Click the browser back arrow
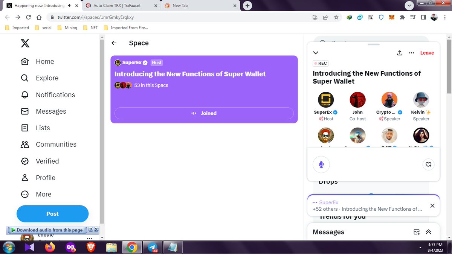 coord(8,17)
